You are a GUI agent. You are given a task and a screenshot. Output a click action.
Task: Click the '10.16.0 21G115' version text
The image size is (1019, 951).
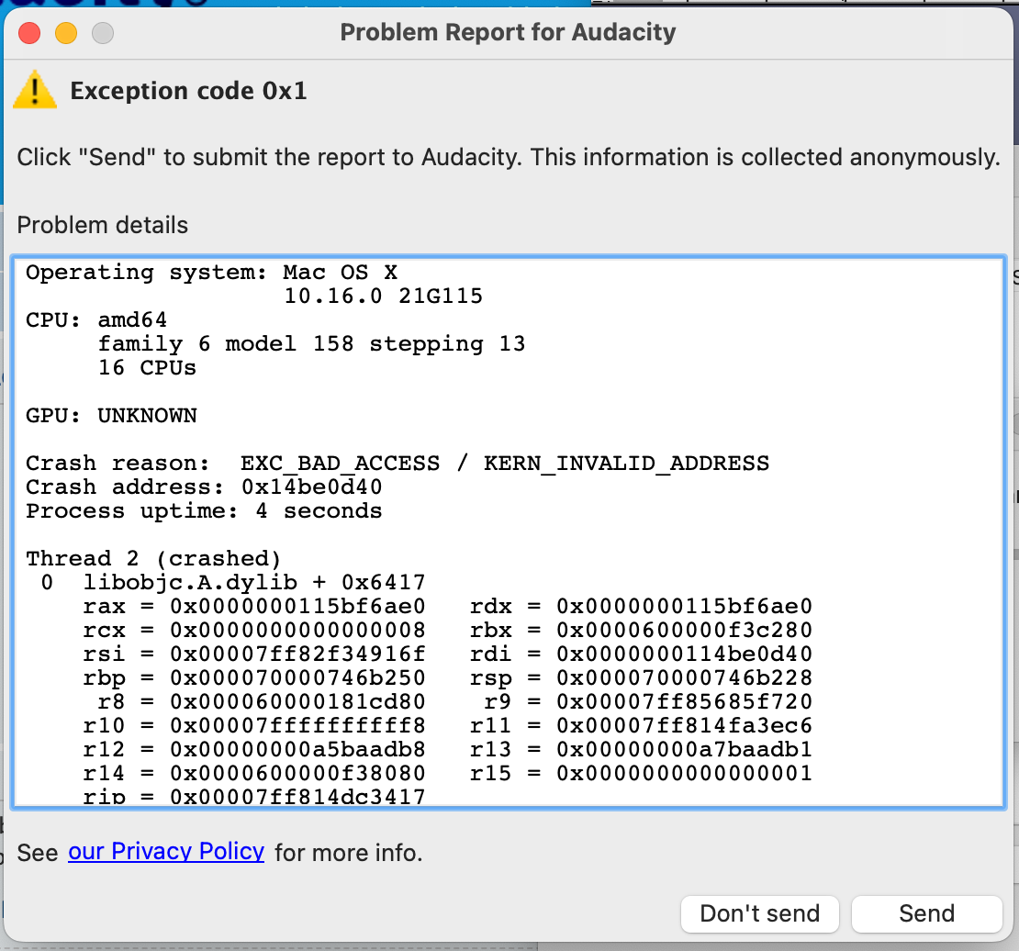click(384, 296)
